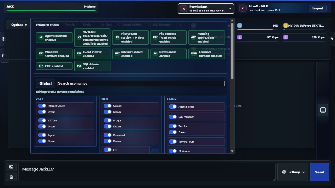The width and height of the screenshot is (335, 188).
Task: Click the scroll up arrow of permissions panel
Action: tap(232, 20)
